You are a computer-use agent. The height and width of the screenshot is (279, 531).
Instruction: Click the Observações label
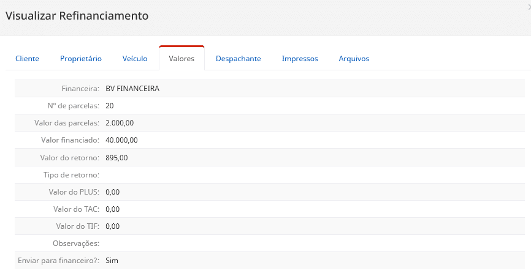(76, 244)
